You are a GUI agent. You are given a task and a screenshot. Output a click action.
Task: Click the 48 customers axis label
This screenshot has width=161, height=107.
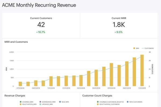point(150,52)
